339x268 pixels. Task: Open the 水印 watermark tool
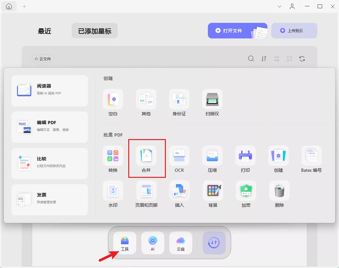[x=113, y=194]
